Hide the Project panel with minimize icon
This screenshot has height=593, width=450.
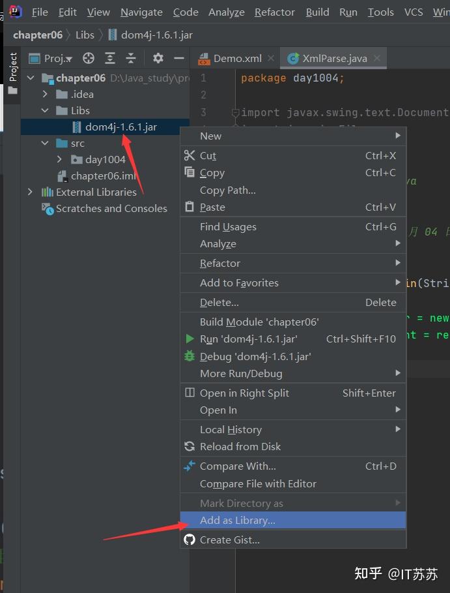pyautogui.click(x=178, y=59)
